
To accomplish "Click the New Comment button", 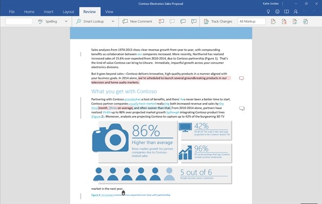I will point(137,21).
